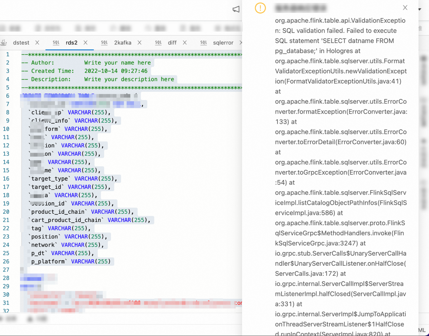Click the yellow warning exclamation icon

tap(260, 8)
